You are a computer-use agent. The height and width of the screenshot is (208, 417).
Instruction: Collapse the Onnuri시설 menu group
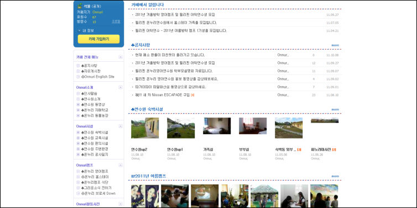pos(121,126)
